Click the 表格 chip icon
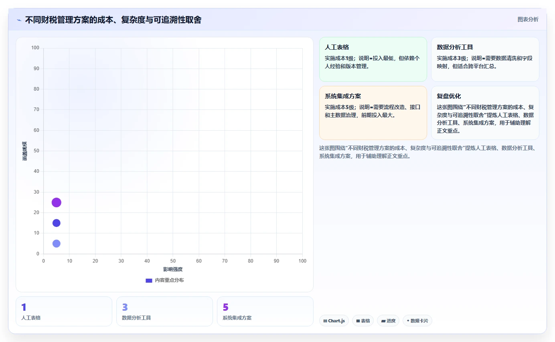Screen dimensions: 555x342 (358, 321)
